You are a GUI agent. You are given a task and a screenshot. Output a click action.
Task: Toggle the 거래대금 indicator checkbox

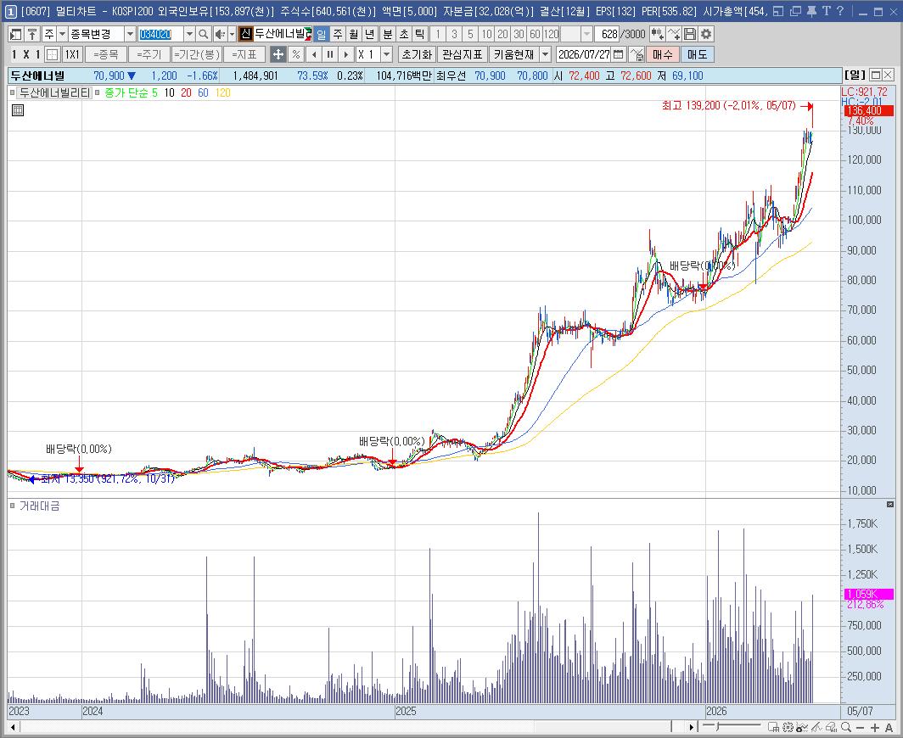(x=12, y=506)
